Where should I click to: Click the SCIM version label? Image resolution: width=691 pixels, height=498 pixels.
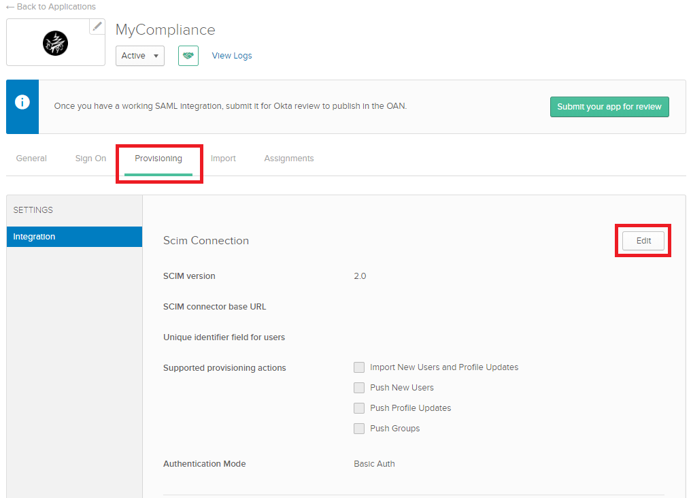[189, 276]
